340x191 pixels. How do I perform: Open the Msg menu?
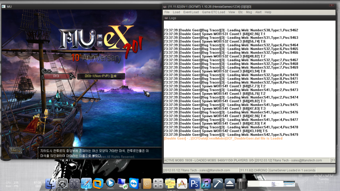coord(249,12)
